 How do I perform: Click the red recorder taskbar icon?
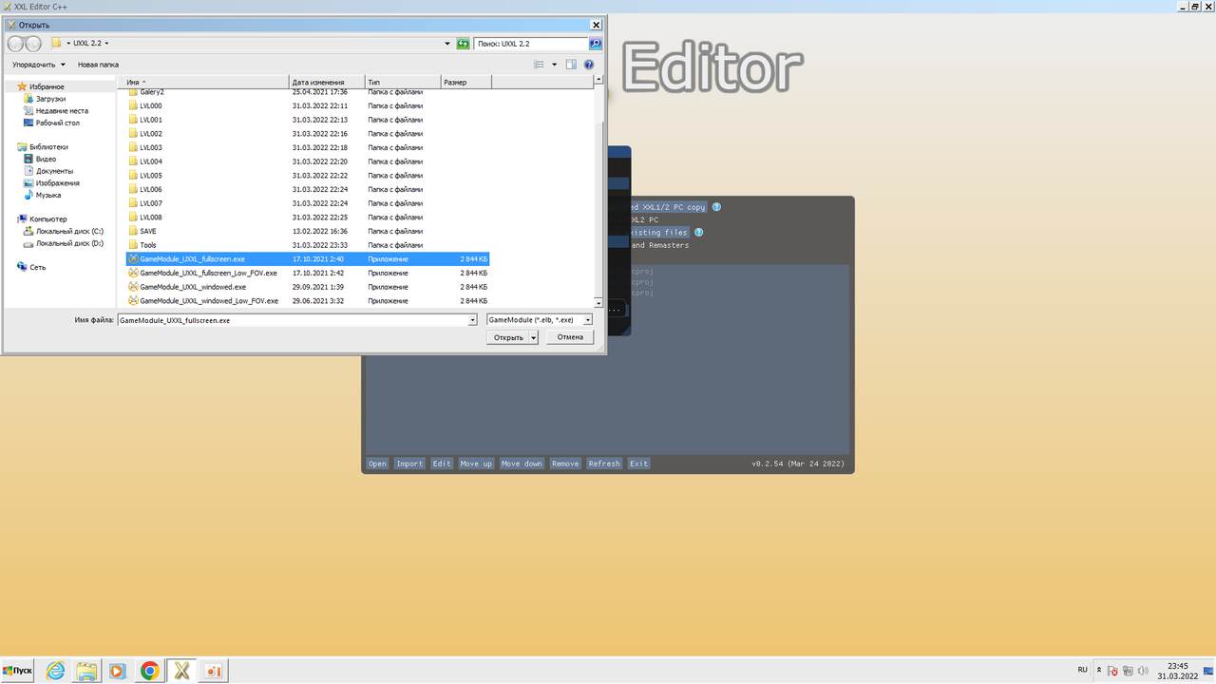[x=214, y=671]
